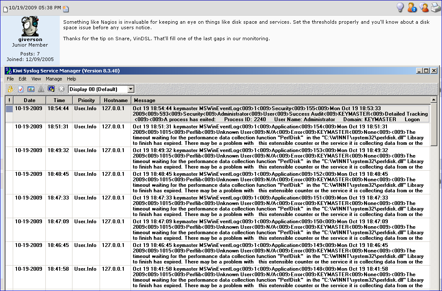Open the statistics bar chart icon
The image size is (442, 291).
(x=31, y=89)
